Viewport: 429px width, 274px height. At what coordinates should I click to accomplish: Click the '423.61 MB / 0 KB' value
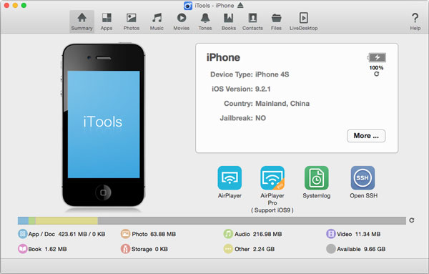tap(82, 234)
